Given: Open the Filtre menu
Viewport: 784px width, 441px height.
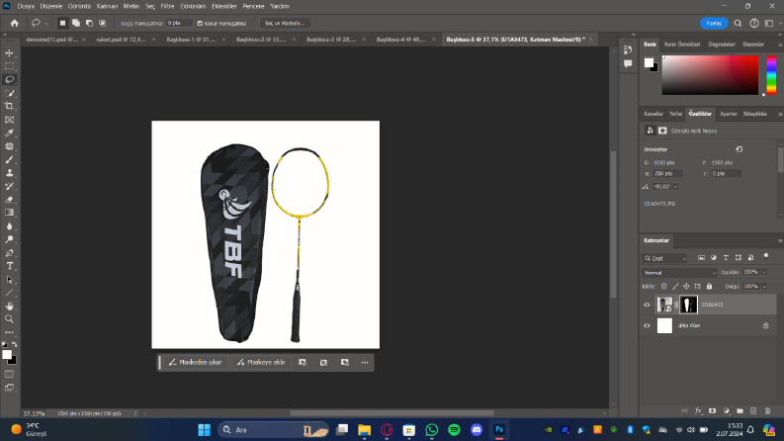Looking at the screenshot, I should tap(167, 6).
